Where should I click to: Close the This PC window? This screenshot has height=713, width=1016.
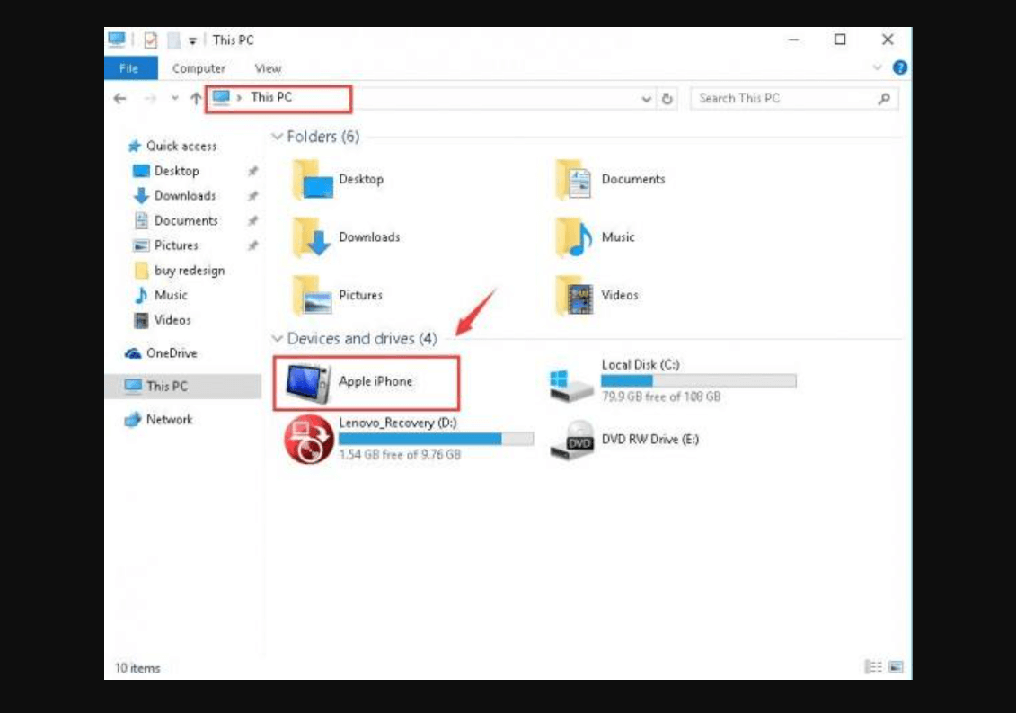[x=888, y=40]
